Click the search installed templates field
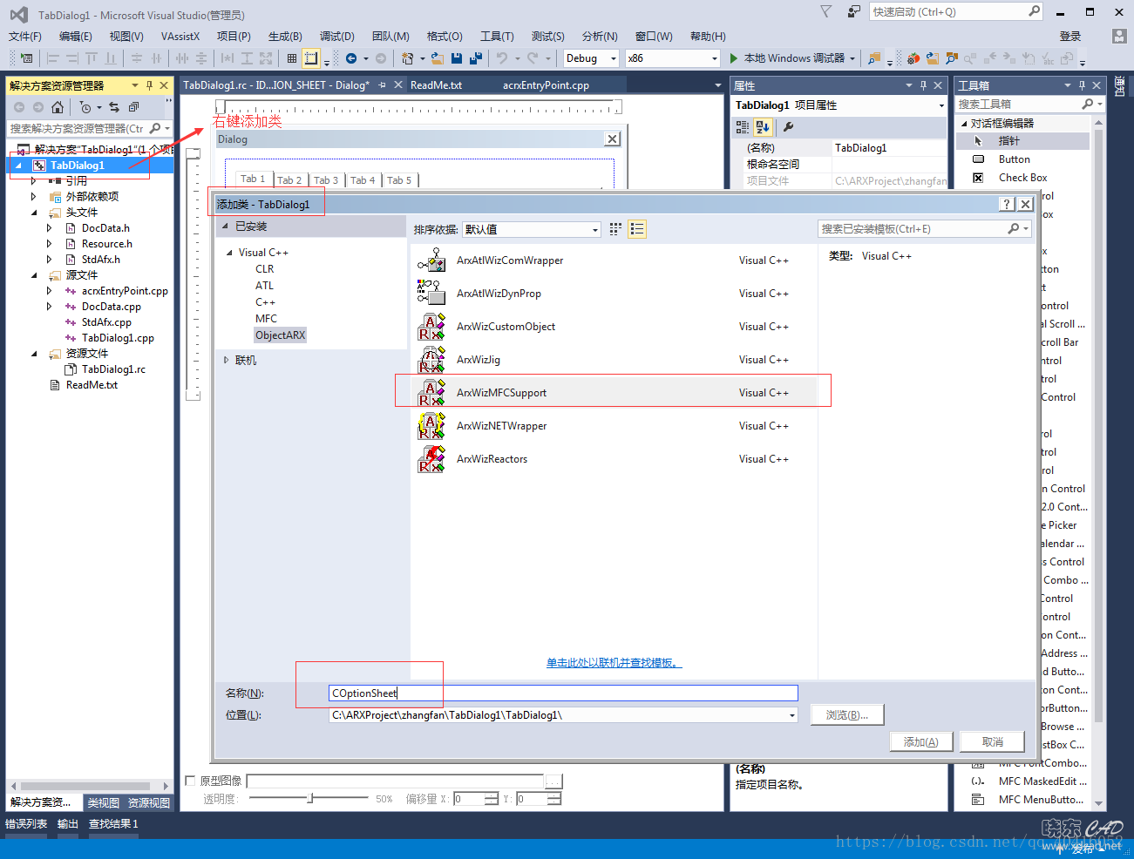The height and width of the screenshot is (859, 1134). tap(926, 229)
